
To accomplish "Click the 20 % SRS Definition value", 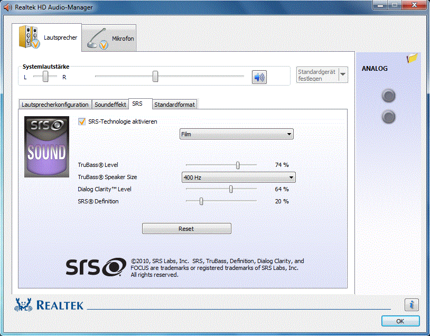I will pos(282,201).
